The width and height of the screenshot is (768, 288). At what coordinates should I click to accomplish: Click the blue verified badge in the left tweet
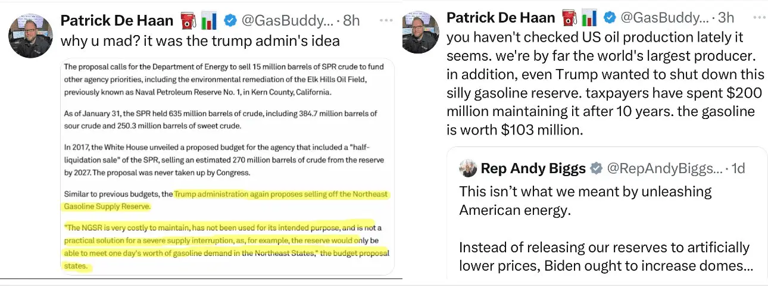[230, 21]
